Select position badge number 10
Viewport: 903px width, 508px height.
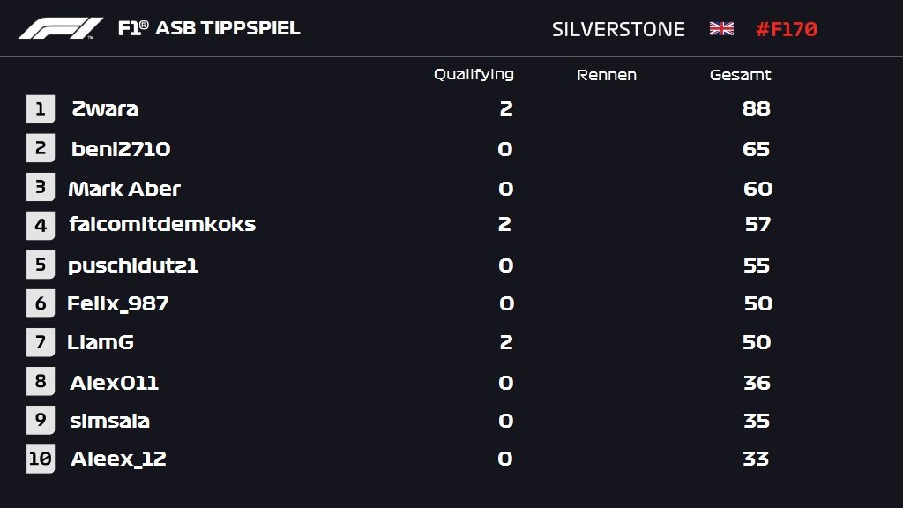tap(41, 459)
